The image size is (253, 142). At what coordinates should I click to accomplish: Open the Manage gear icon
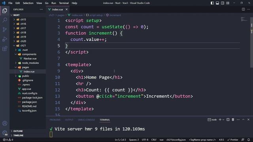point(5,133)
